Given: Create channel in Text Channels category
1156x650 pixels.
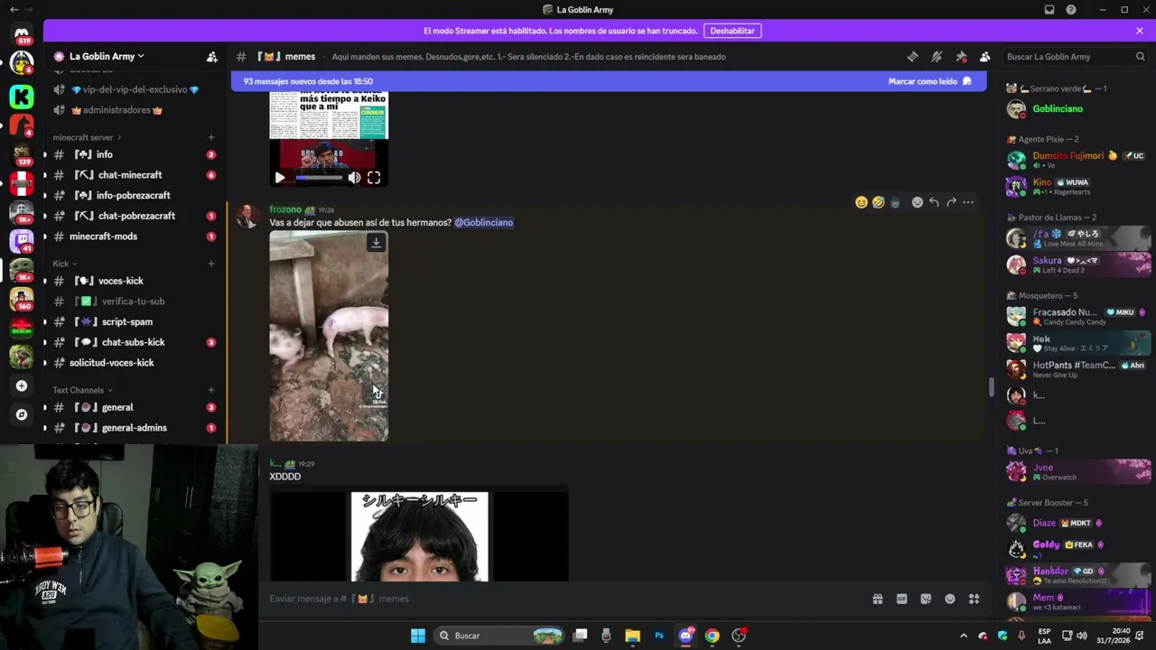Looking at the screenshot, I should (x=211, y=390).
